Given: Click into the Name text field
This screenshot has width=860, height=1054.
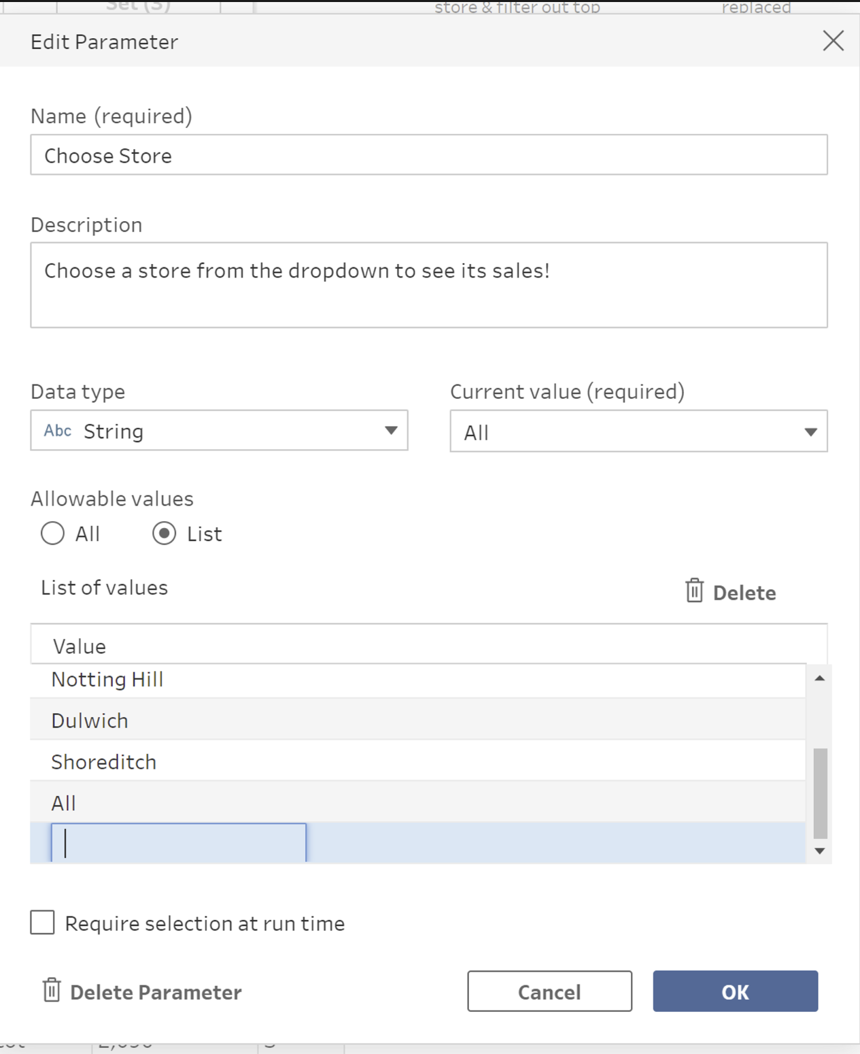Looking at the screenshot, I should tap(428, 155).
